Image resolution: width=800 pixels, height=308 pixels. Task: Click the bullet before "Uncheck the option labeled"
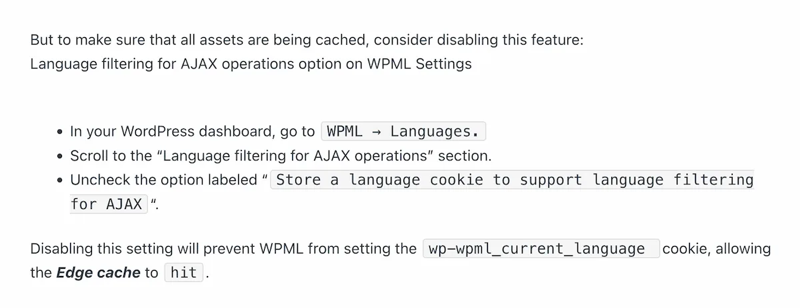coord(61,180)
